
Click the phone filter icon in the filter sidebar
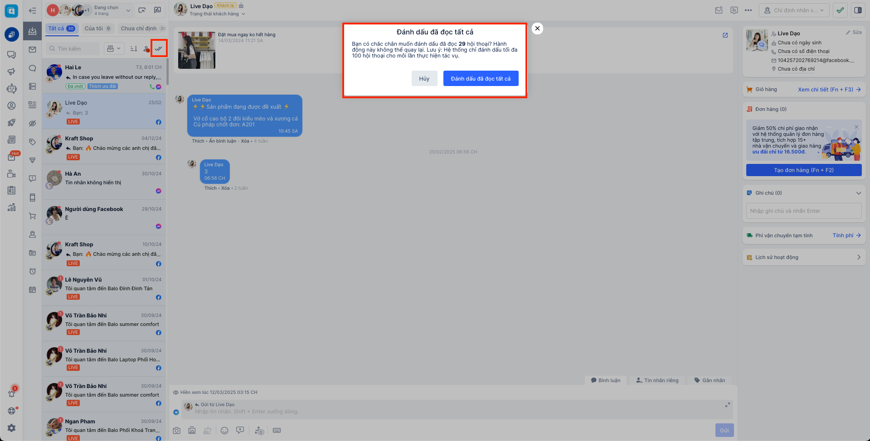(32, 197)
